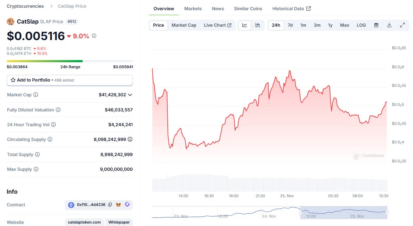Image resolution: width=413 pixels, height=226 pixels.
Task: Open the Similar Coins tab
Action: (x=248, y=8)
